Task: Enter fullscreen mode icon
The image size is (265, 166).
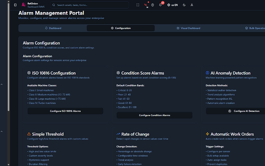Action: (x=138, y=5)
